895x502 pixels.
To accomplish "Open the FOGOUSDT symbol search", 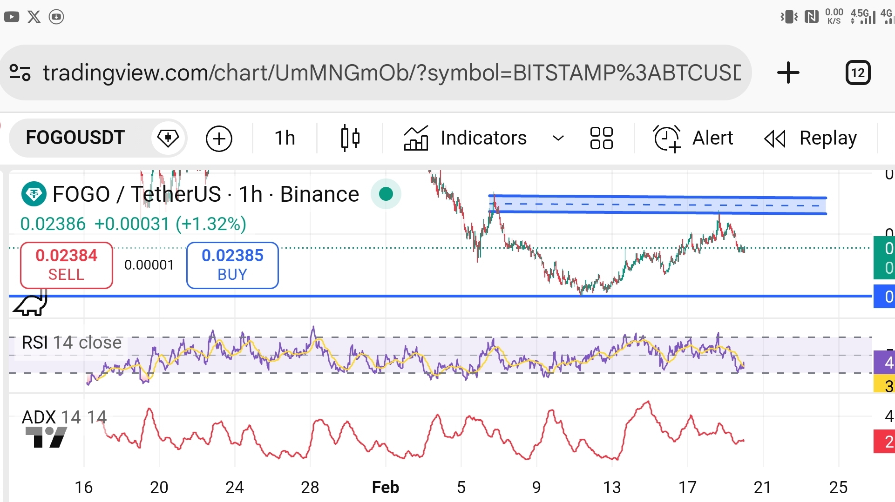I will pyautogui.click(x=75, y=138).
